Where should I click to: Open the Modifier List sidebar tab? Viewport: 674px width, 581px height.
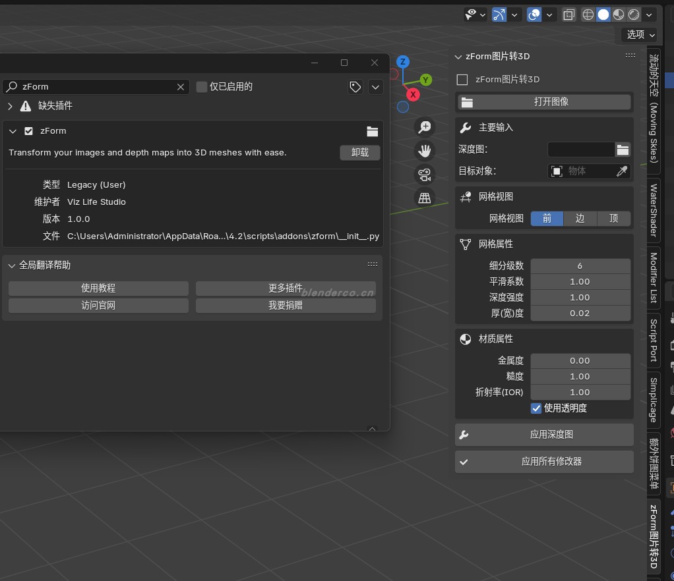coord(654,277)
